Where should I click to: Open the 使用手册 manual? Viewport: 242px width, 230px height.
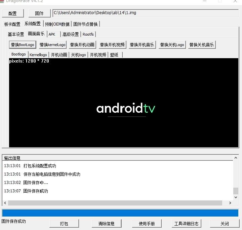click(147, 224)
